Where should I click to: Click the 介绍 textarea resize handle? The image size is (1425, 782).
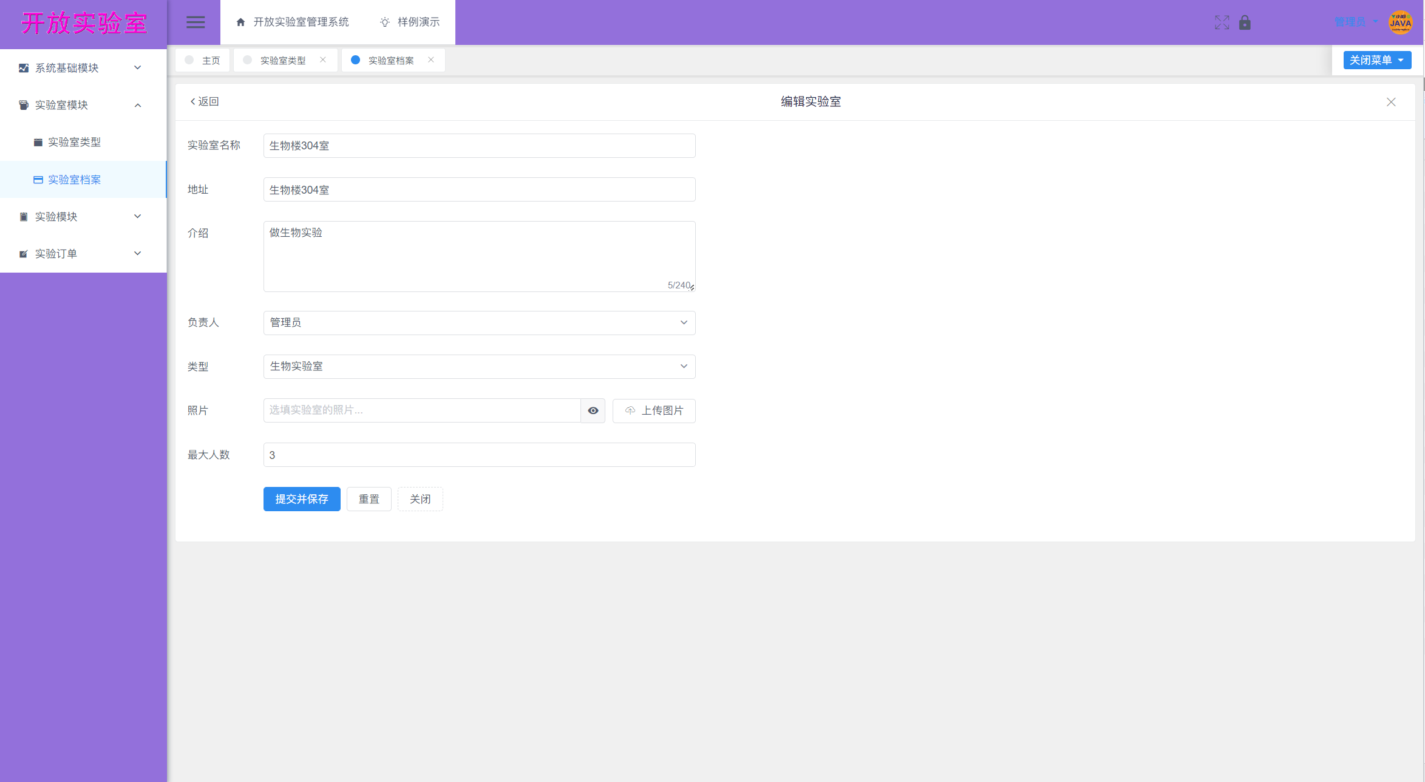point(692,288)
